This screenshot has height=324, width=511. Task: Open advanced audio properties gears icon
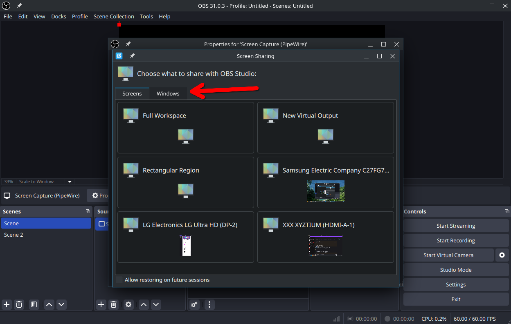point(195,304)
